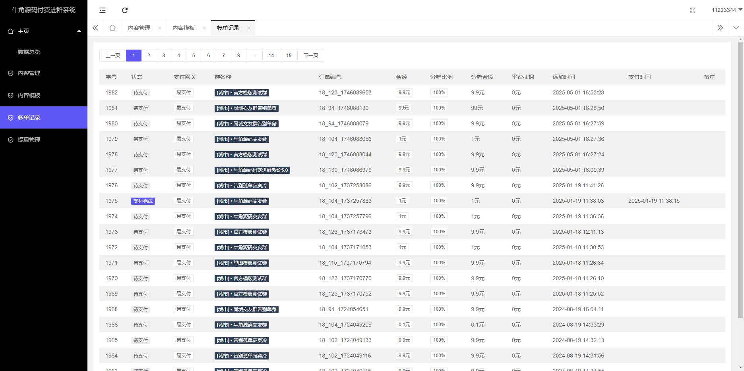Image resolution: width=744 pixels, height=371 pixels.
Task: Click payment time 2025-01-19 11:38:15
Action: click(654, 201)
